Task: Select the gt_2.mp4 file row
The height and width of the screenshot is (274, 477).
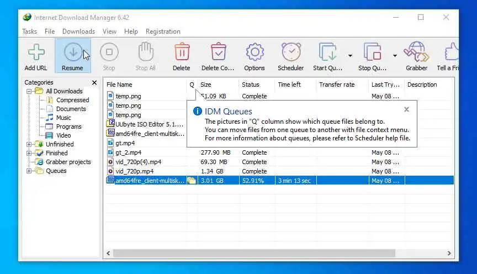Action: 279,152
